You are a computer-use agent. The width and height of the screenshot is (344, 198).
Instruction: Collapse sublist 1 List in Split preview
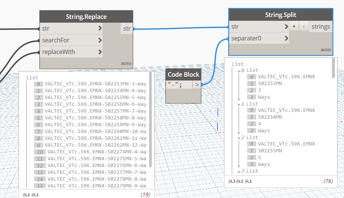click(x=239, y=104)
